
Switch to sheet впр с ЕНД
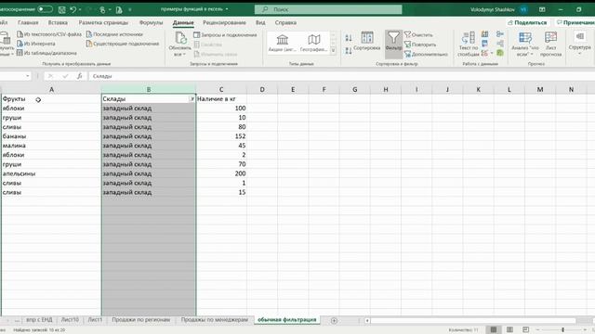point(39,320)
